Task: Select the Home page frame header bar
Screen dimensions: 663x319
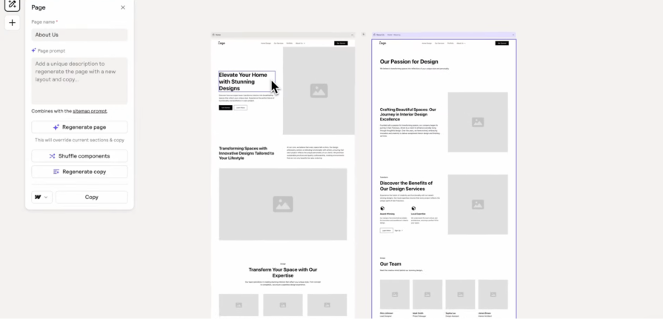Action: [283, 35]
